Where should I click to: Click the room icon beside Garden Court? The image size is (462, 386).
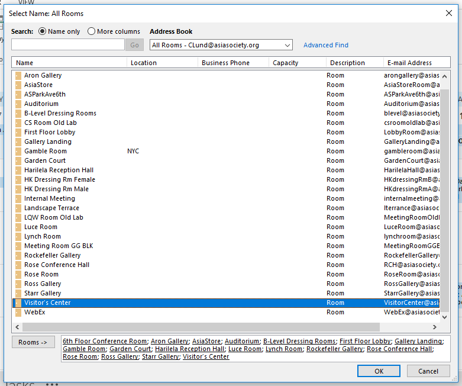(18, 160)
